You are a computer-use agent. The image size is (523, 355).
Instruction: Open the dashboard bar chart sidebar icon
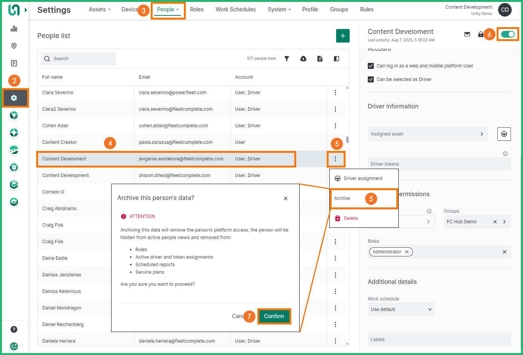14,29
